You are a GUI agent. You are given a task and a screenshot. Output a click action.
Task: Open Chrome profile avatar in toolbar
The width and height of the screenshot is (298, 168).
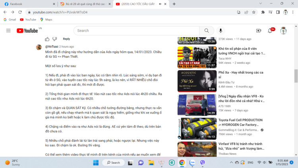point(285,12)
